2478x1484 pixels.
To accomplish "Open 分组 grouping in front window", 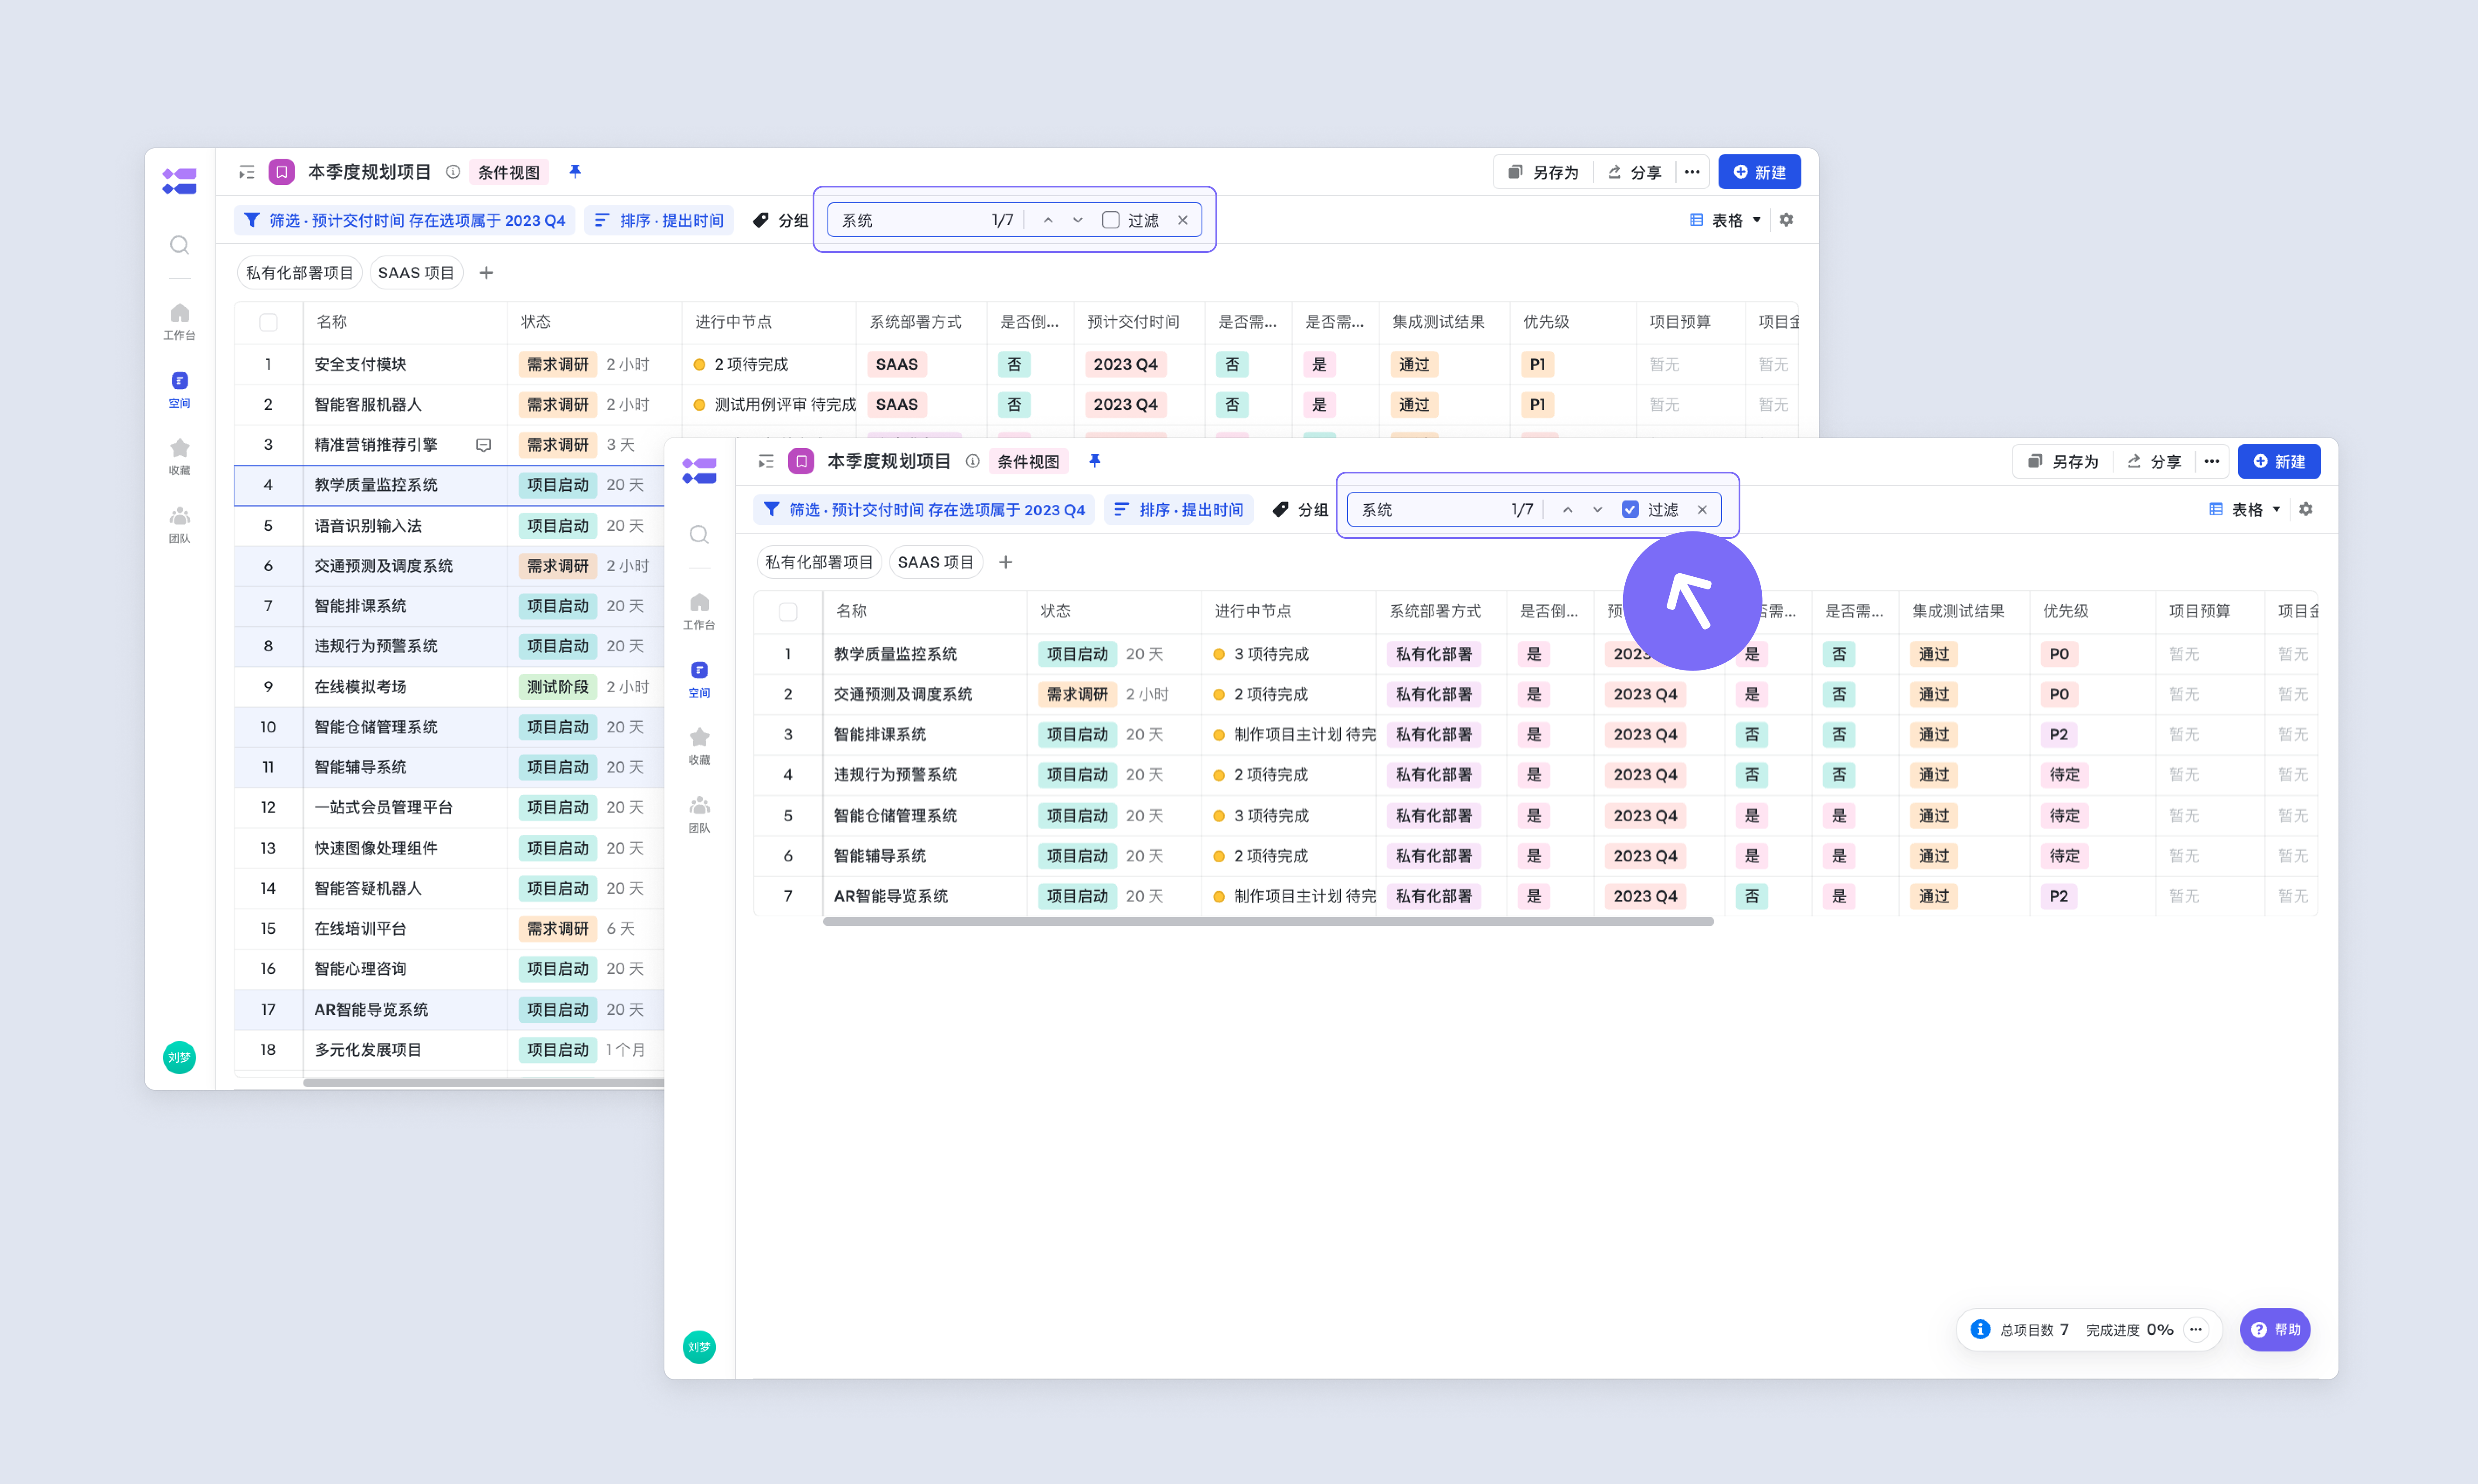I will (x=1300, y=509).
